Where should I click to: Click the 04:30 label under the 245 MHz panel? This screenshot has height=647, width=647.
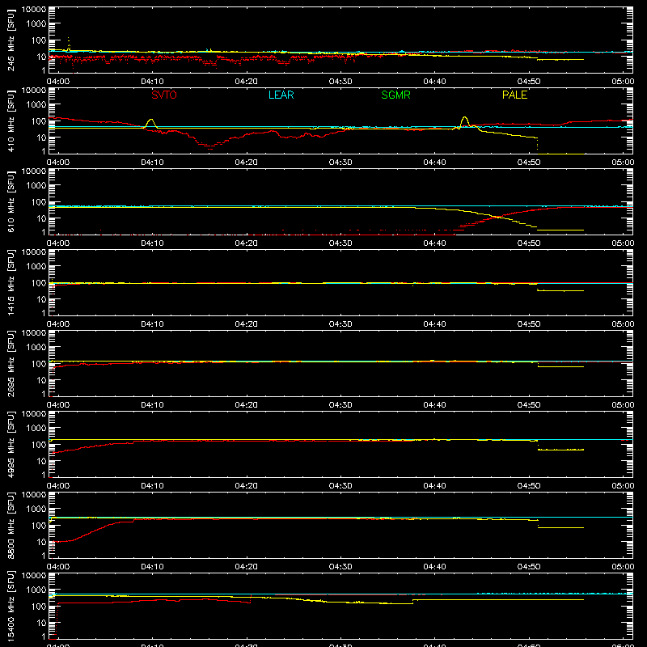(x=340, y=82)
